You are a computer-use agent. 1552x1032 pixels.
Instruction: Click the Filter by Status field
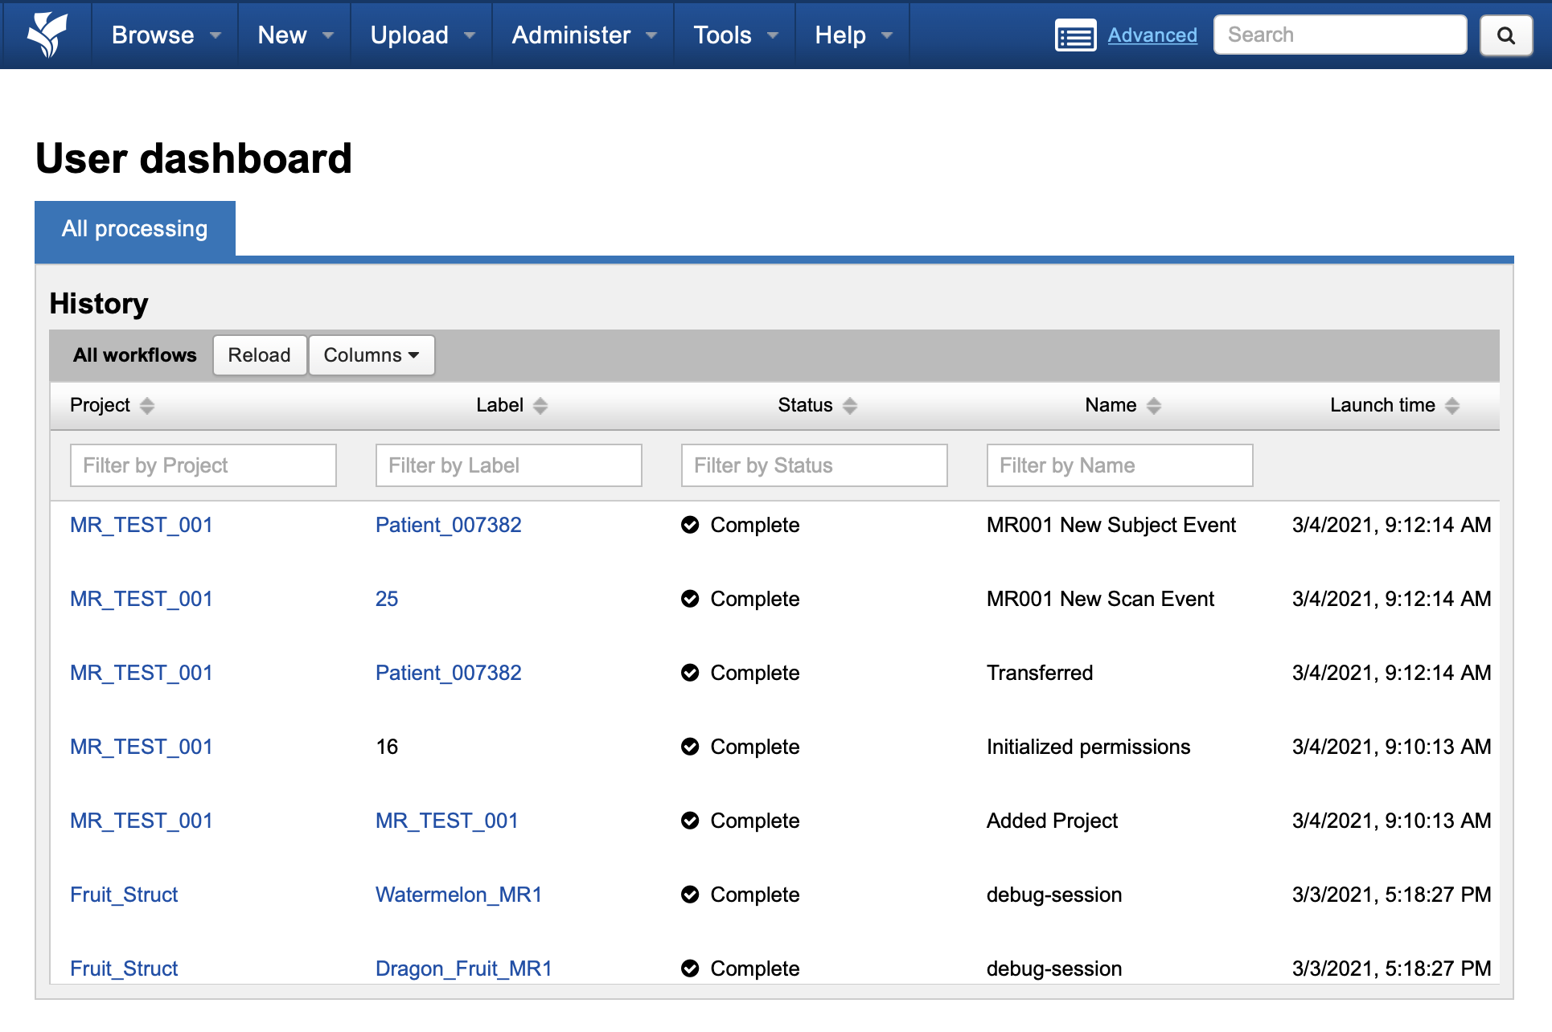(814, 465)
